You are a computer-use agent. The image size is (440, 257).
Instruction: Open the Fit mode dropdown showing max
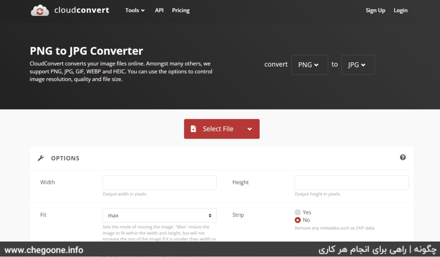click(159, 215)
